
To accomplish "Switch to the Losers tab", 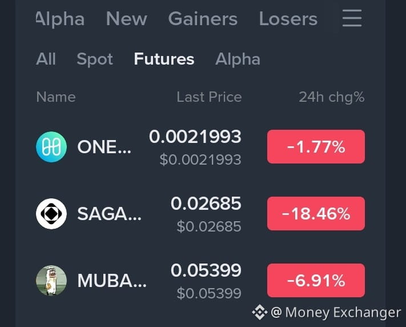I will [x=288, y=19].
